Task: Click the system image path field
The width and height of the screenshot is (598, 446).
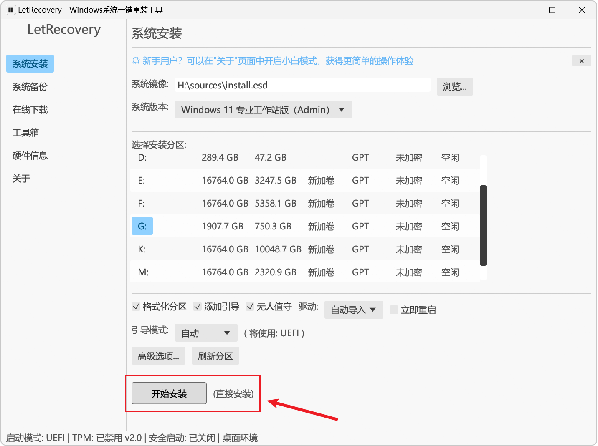Action: (x=302, y=85)
